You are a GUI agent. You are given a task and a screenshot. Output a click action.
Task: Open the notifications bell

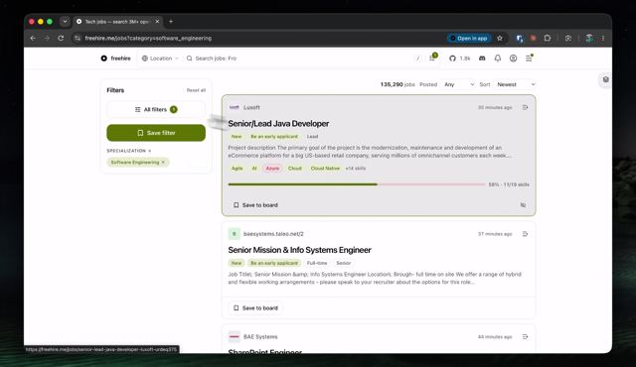(498, 59)
